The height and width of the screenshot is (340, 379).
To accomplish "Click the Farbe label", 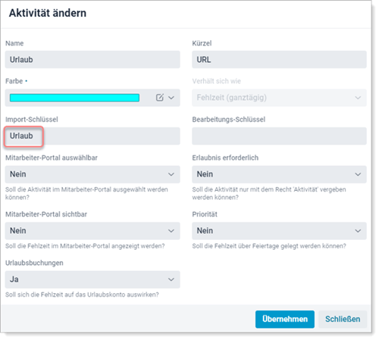I will (x=14, y=81).
